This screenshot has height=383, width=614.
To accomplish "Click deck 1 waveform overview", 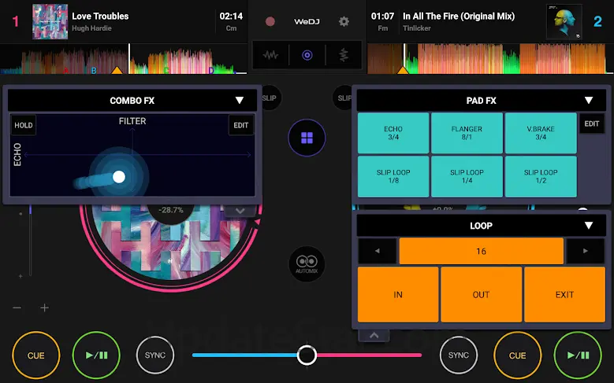I will [123, 59].
